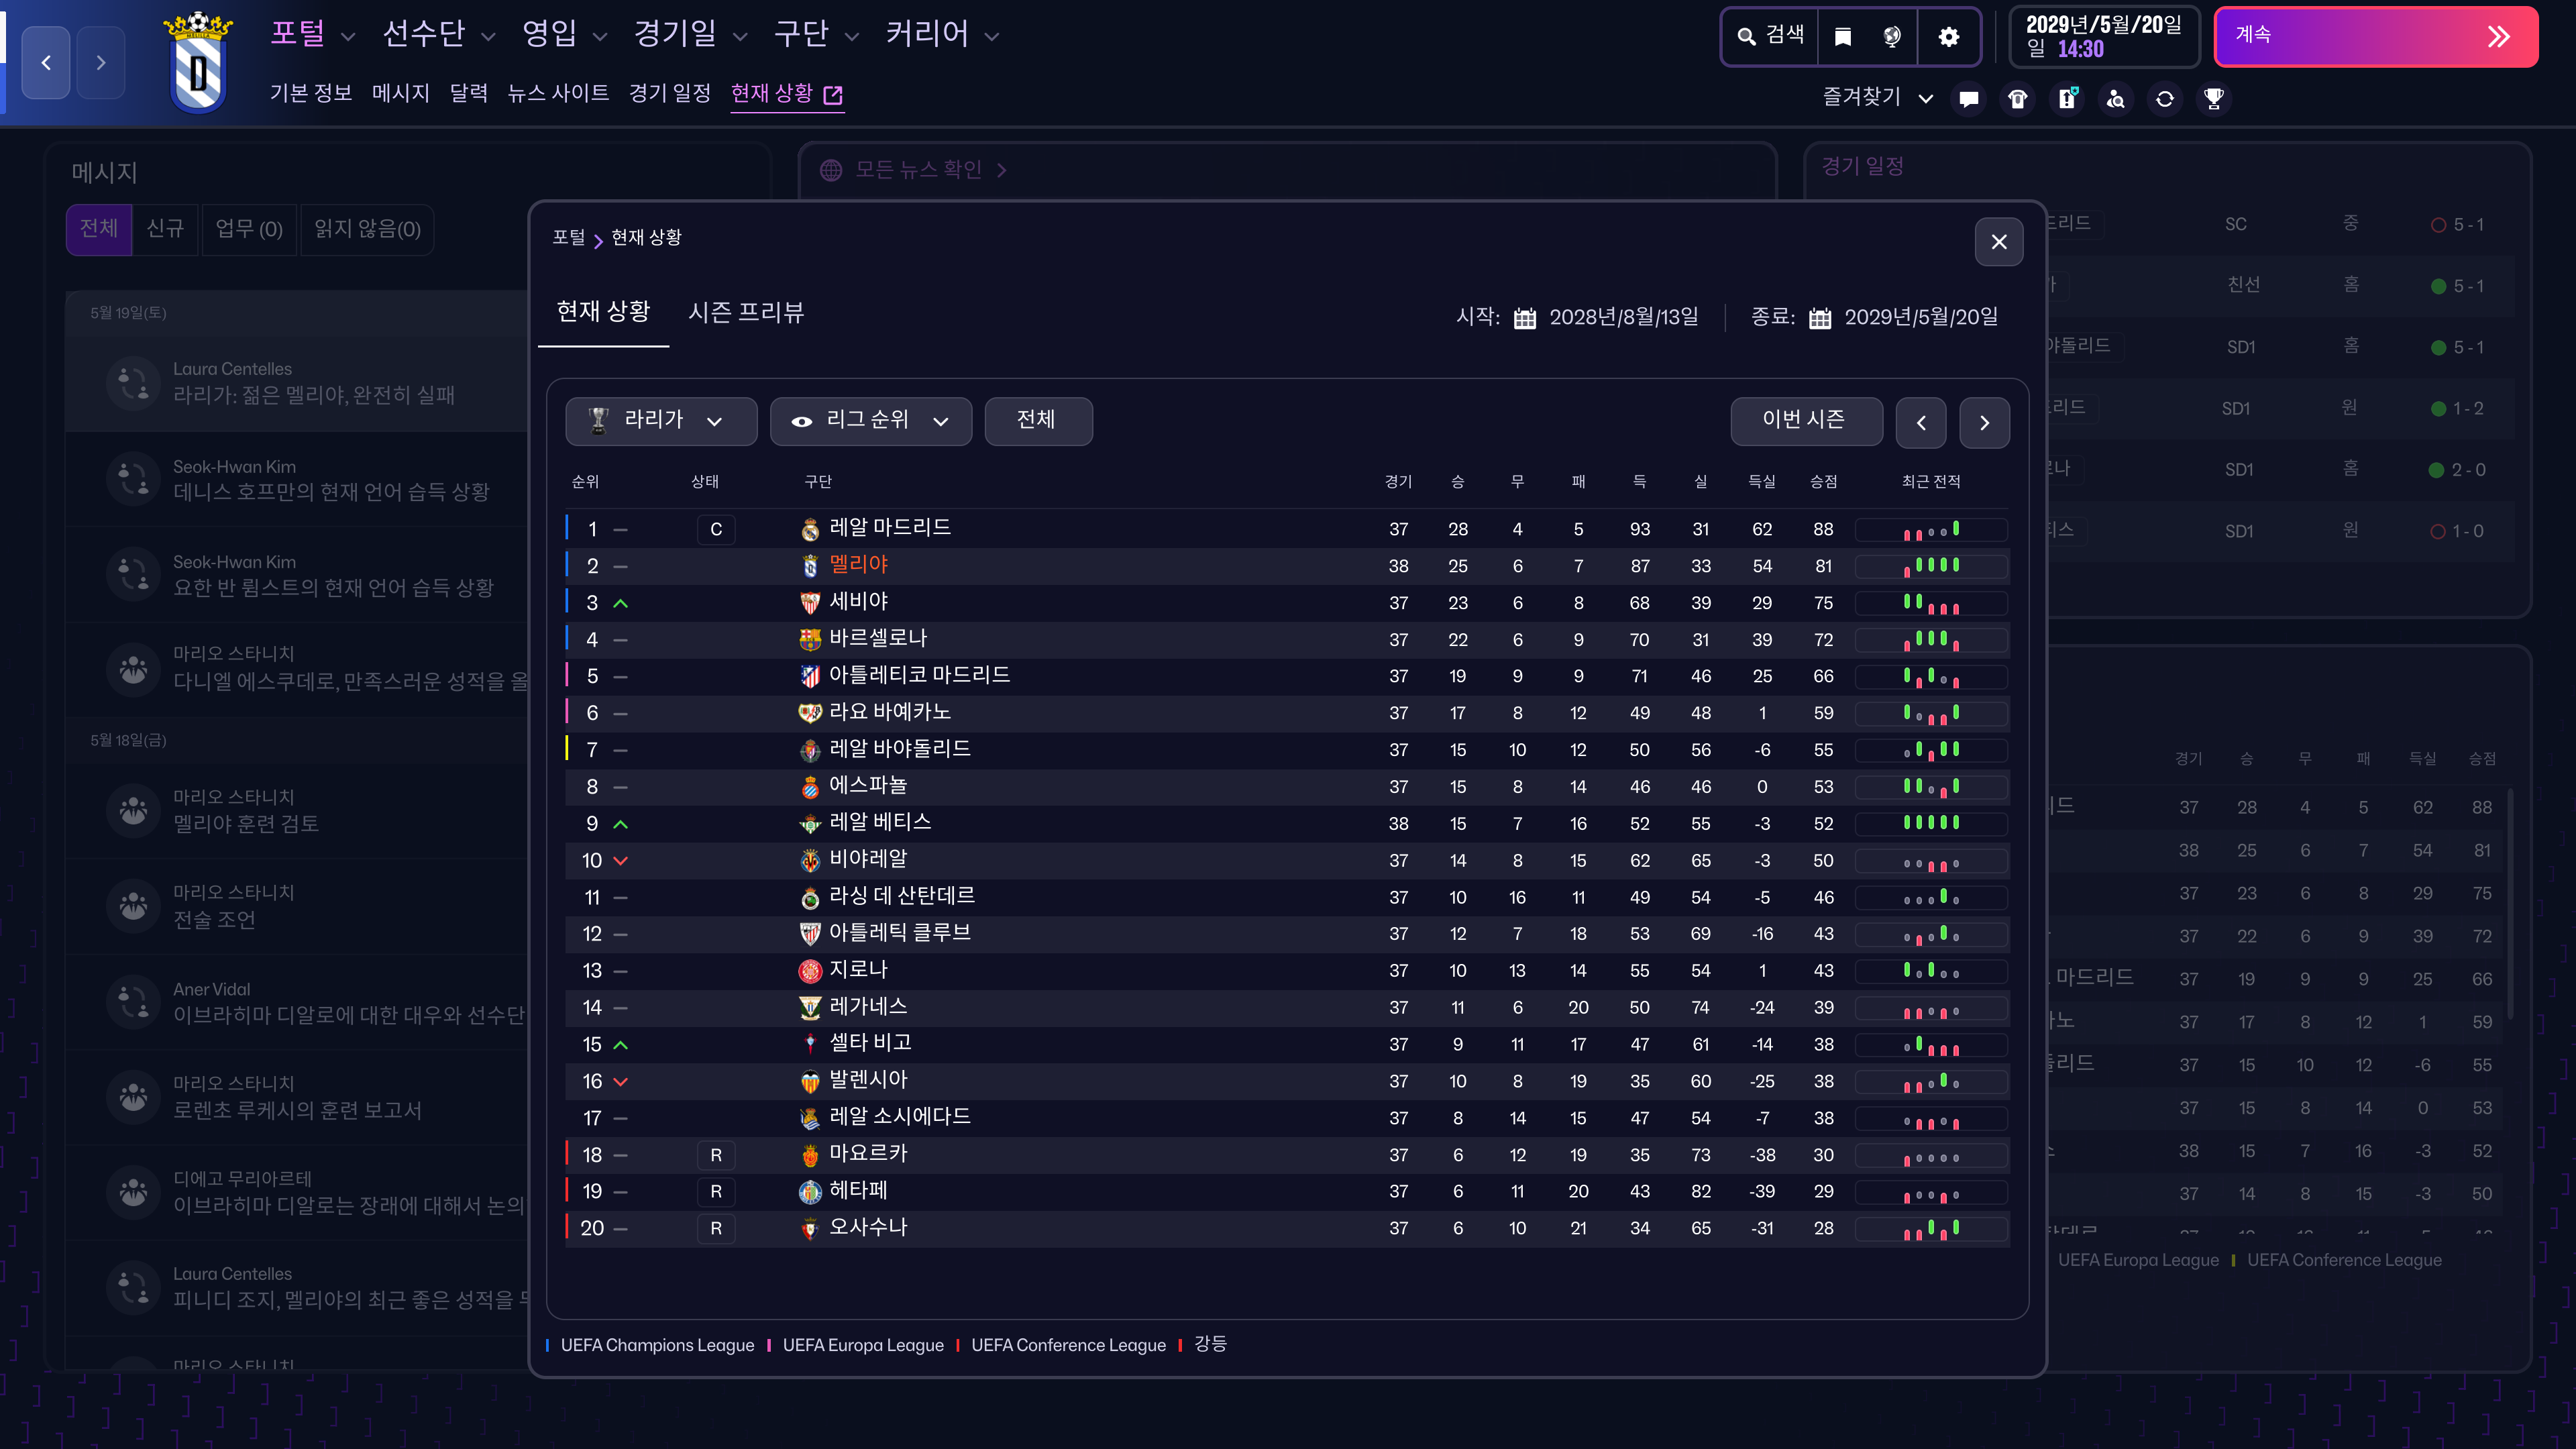
Task: Expand the 라리가 competition dropdown
Action: pyautogui.click(x=660, y=421)
